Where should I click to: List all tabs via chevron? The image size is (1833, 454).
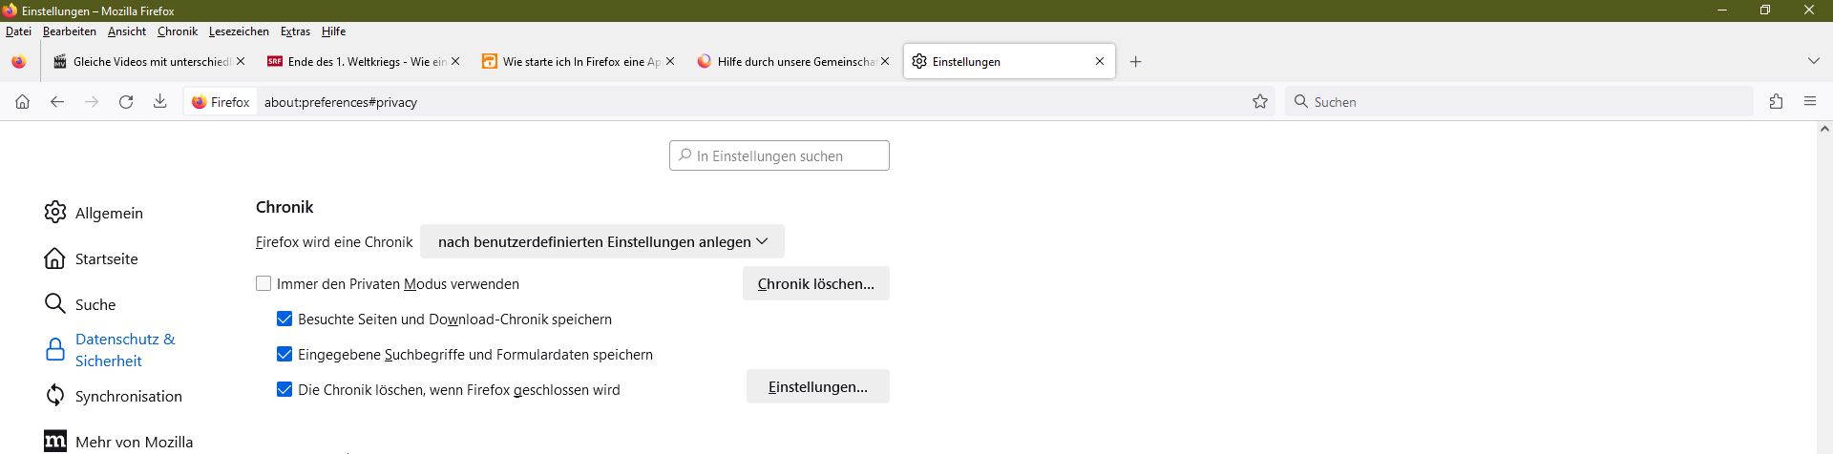pos(1814,61)
